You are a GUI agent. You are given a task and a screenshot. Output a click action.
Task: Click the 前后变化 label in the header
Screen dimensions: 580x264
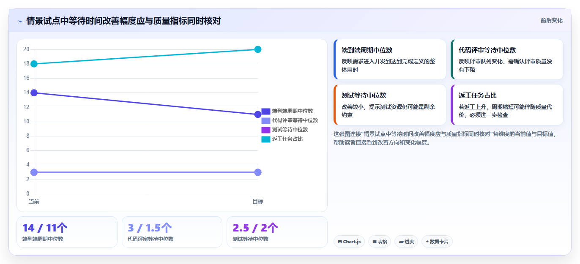click(x=551, y=20)
